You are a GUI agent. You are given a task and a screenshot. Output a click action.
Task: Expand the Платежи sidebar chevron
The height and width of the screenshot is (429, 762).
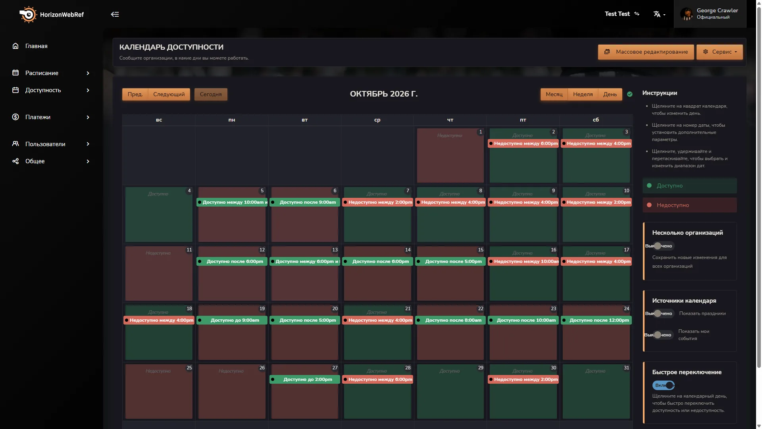(x=88, y=117)
